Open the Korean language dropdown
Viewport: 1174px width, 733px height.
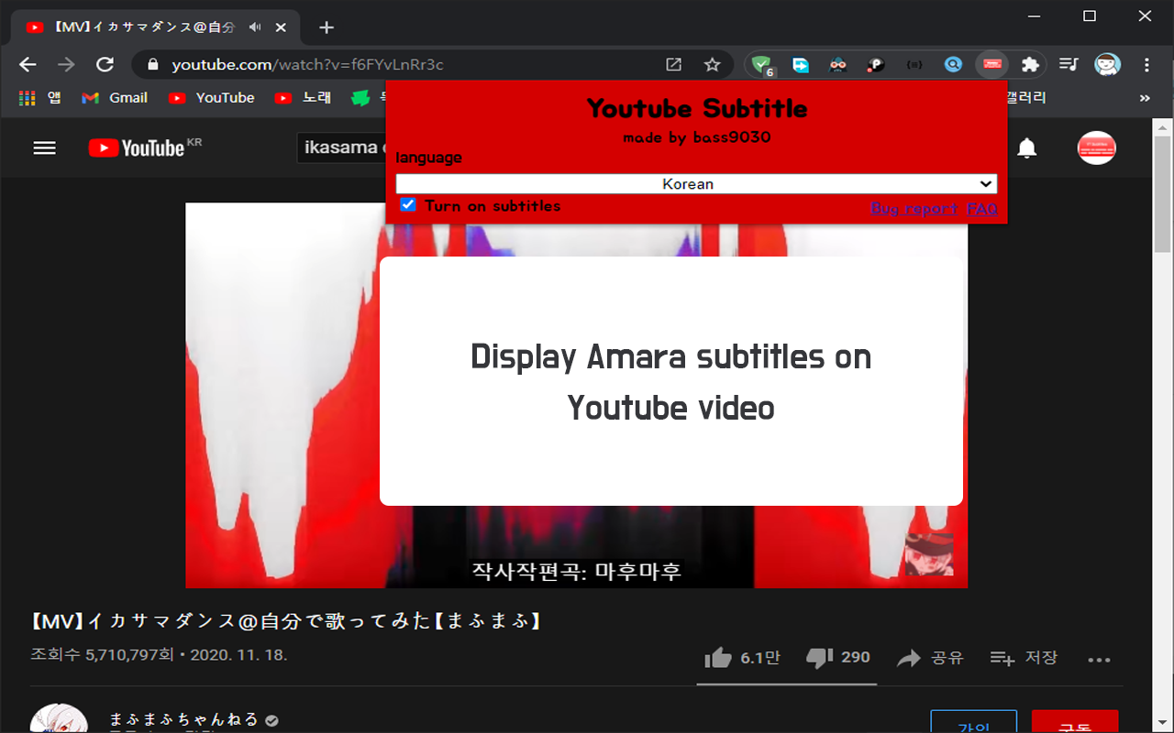click(x=696, y=184)
